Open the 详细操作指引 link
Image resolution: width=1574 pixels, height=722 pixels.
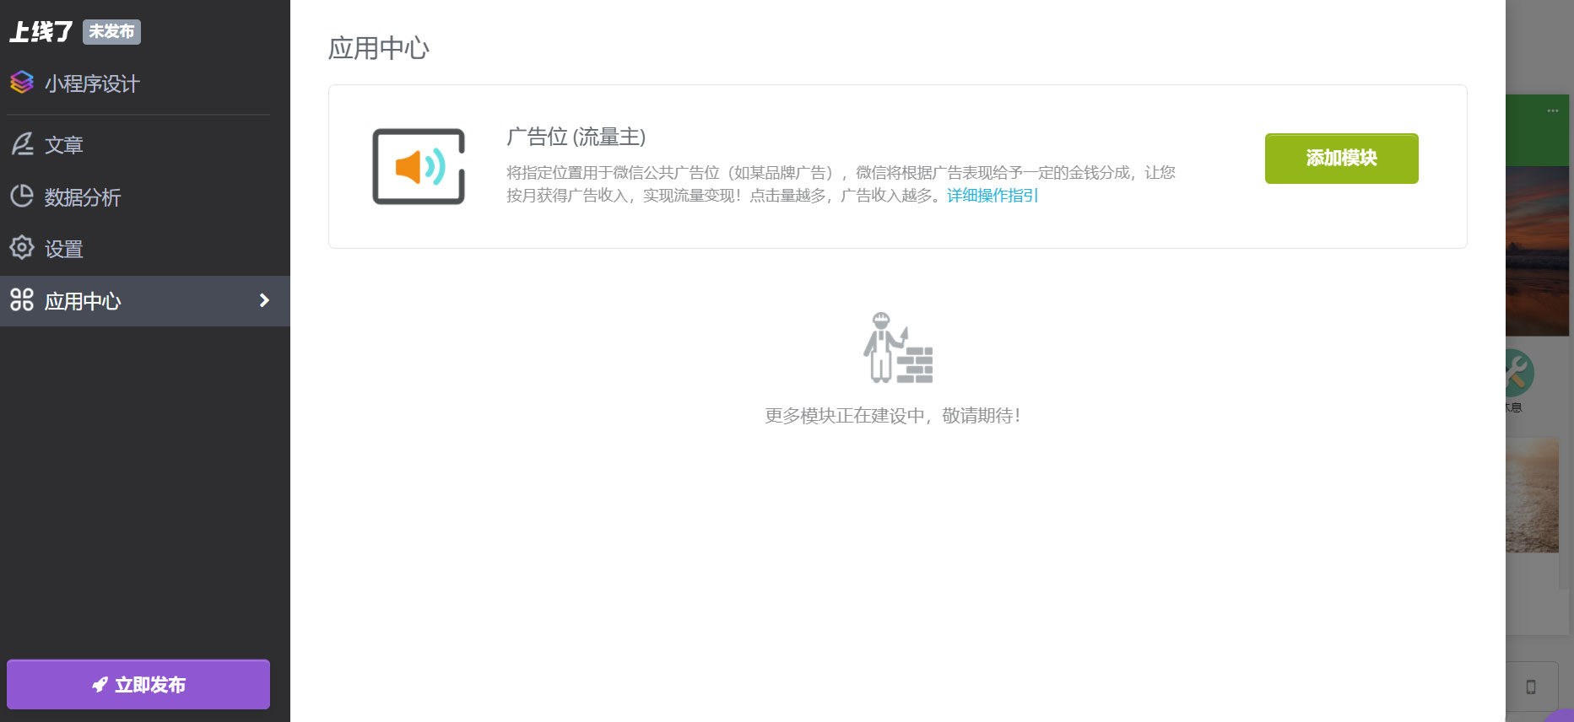coord(993,196)
